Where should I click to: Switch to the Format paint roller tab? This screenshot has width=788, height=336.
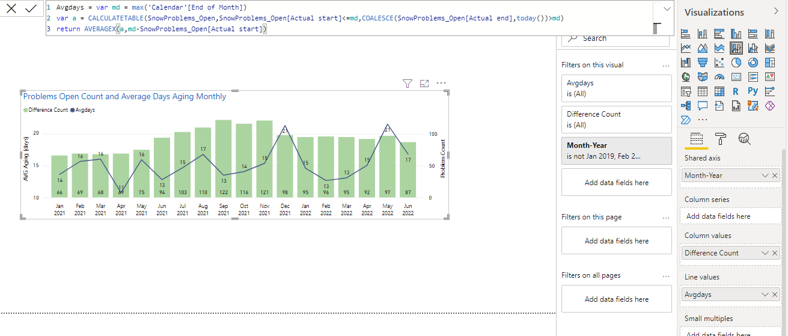pos(721,139)
